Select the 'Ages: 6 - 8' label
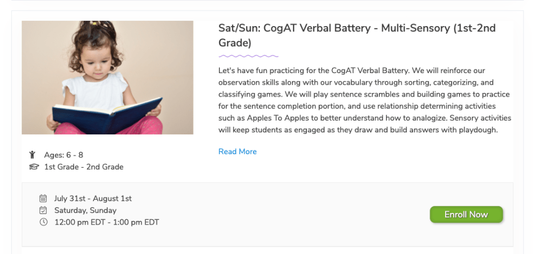The image size is (546, 254). (64, 155)
